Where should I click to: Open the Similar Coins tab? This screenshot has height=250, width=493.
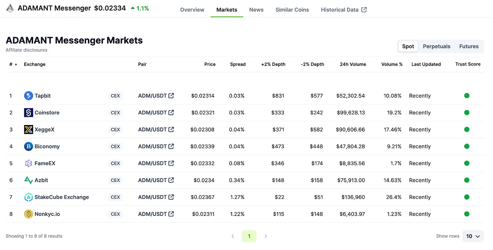(292, 10)
